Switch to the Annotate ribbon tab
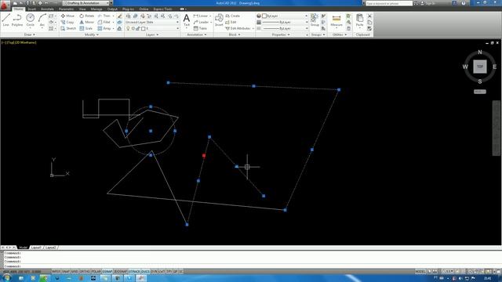Screen dimensions: 502x282 (x=47, y=9)
